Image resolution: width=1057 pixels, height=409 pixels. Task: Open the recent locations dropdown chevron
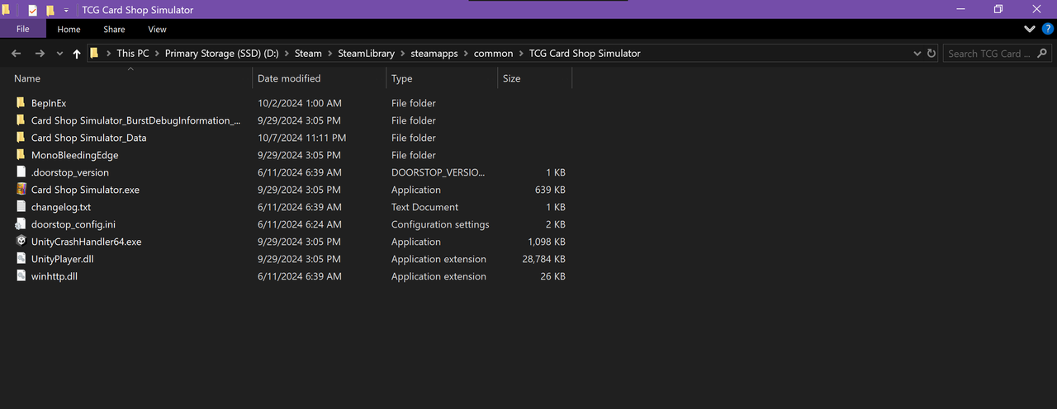coord(59,54)
